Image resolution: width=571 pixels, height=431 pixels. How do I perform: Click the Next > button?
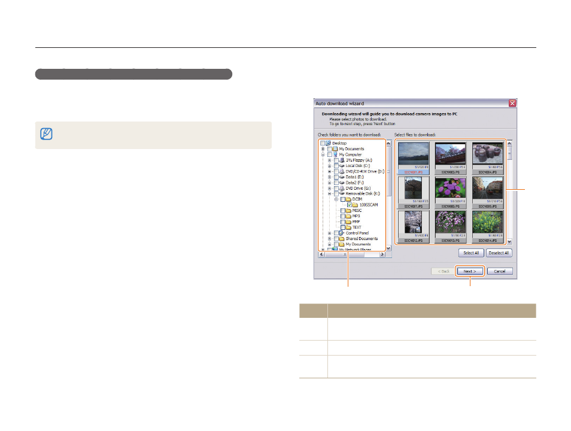[470, 271]
